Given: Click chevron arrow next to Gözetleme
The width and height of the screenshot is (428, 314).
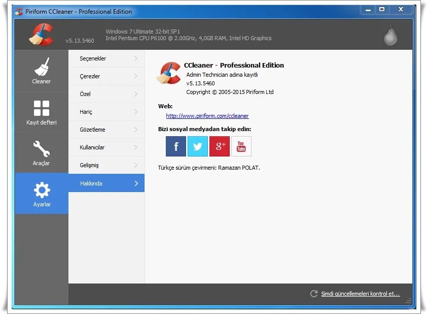Looking at the screenshot, I should coord(136,130).
